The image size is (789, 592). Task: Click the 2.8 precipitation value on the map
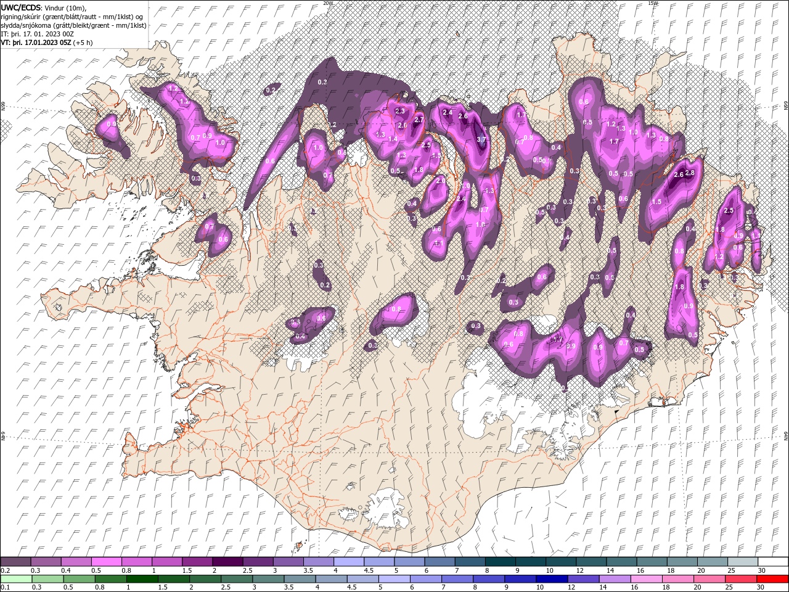(x=690, y=173)
